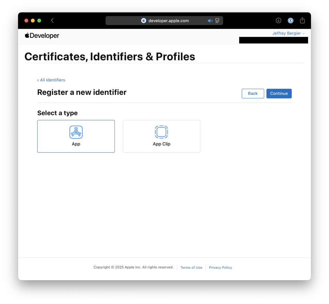Click the Apple Developer logo
The image size is (329, 304).
click(42, 36)
